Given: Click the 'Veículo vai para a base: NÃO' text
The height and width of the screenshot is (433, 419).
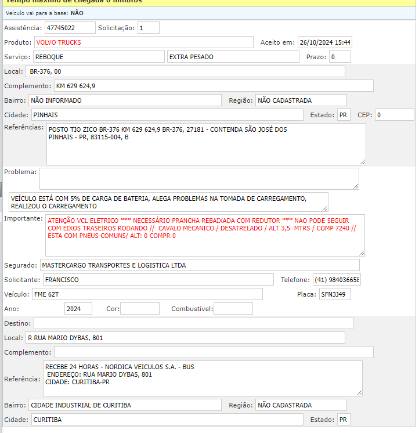Looking at the screenshot, I should (x=45, y=13).
